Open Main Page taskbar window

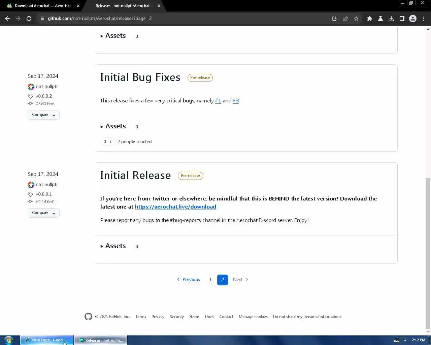pos(47,340)
